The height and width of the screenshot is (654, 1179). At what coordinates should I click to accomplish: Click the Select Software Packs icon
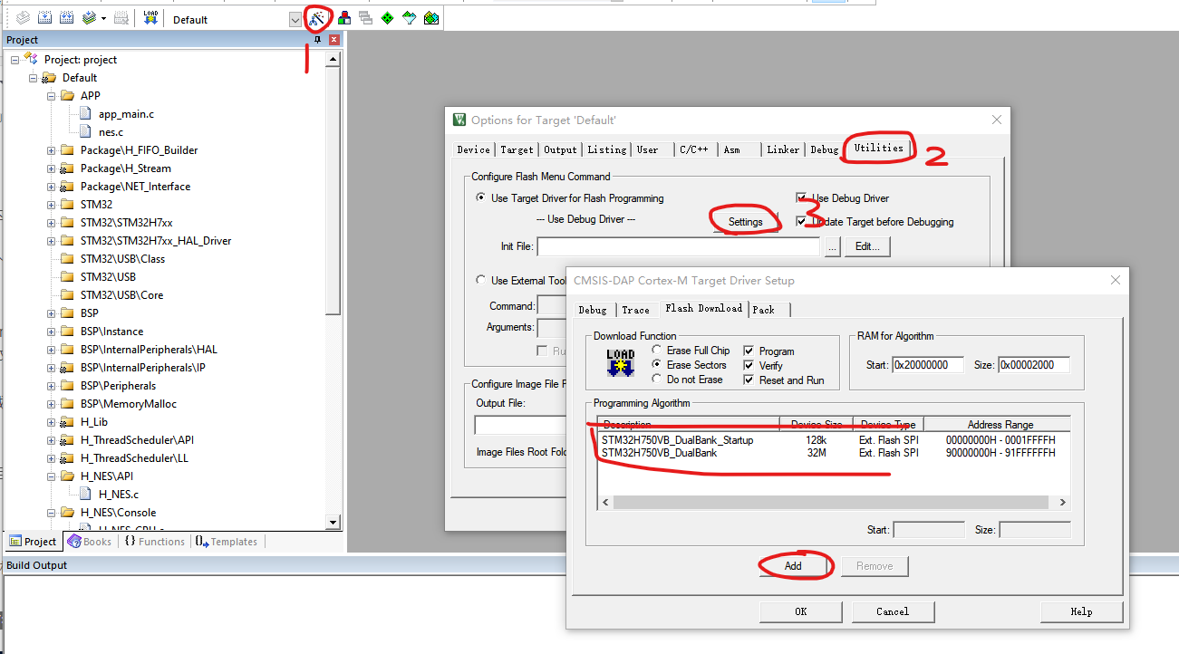pyautogui.click(x=410, y=18)
